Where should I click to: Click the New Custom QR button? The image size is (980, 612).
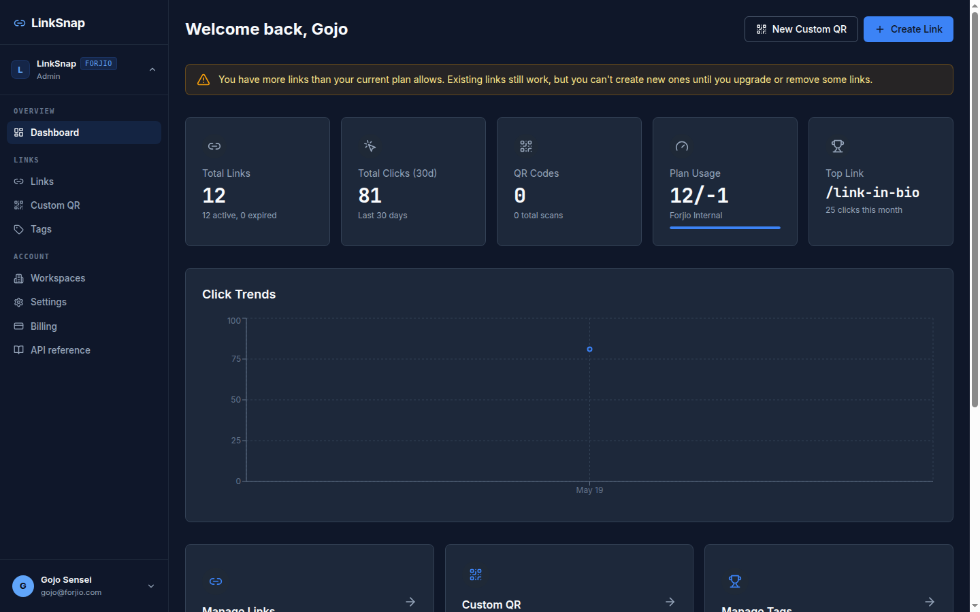point(801,29)
